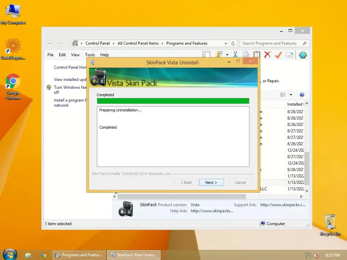Open the view options dropdown arrow
Image resolution: width=347 pixels, height=260 pixels.
point(291,95)
